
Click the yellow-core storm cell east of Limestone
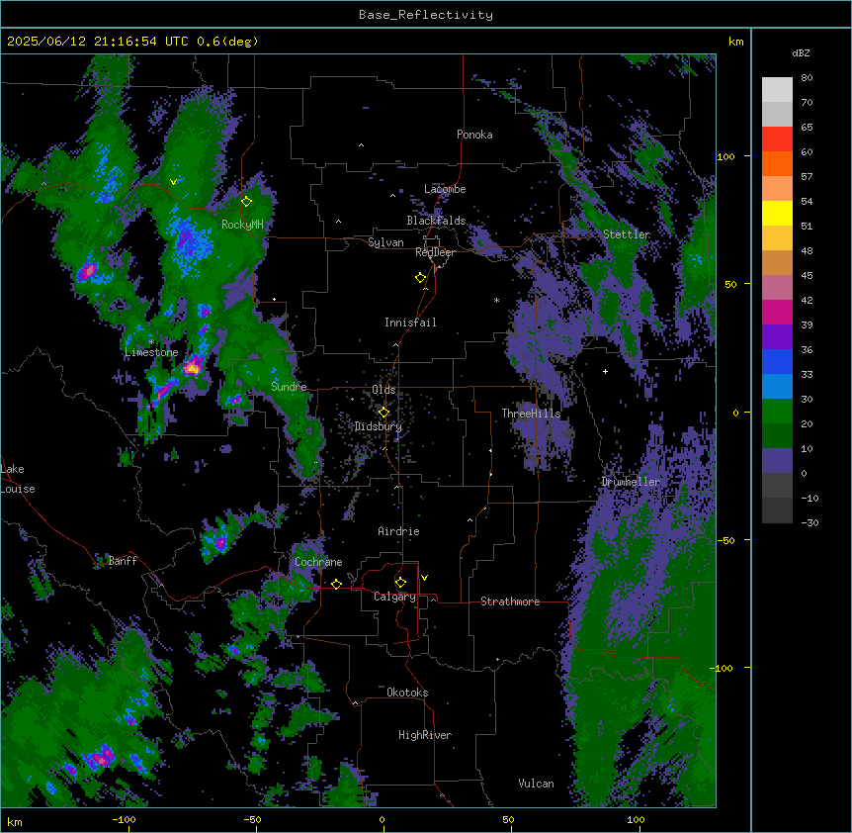(x=192, y=368)
